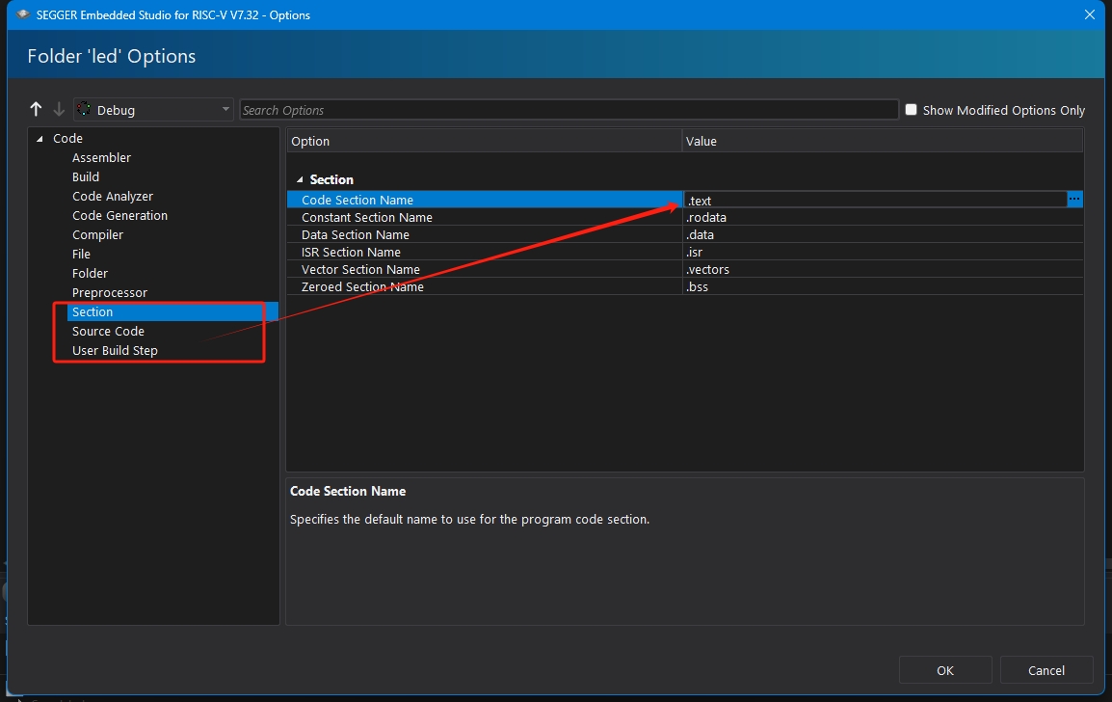Click the Search Options field

click(x=569, y=110)
